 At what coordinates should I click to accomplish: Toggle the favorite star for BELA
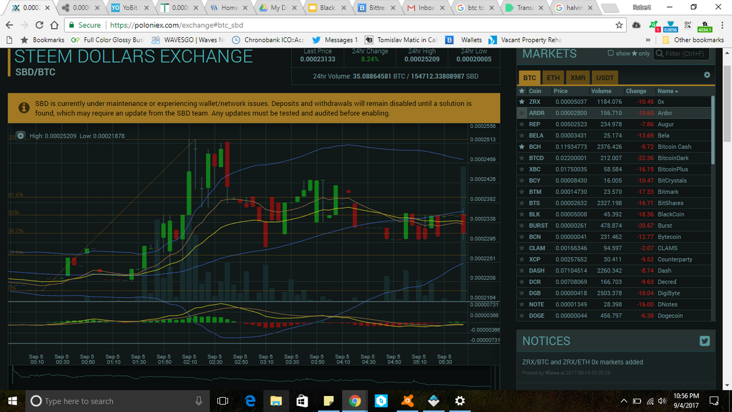pos(522,136)
